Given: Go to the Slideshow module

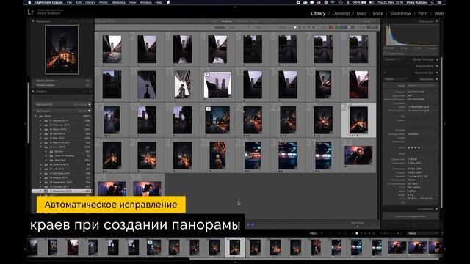Looking at the screenshot, I should point(400,13).
